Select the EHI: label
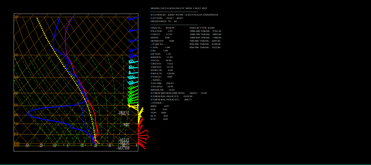This screenshot has width=371, height=165. 153,109
